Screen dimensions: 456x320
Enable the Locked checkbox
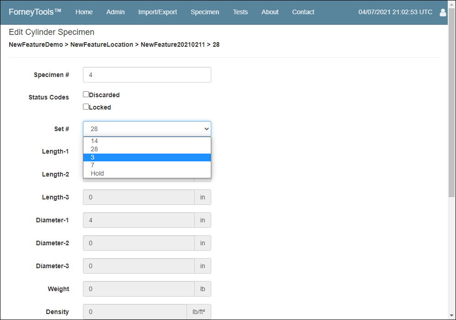click(x=86, y=107)
